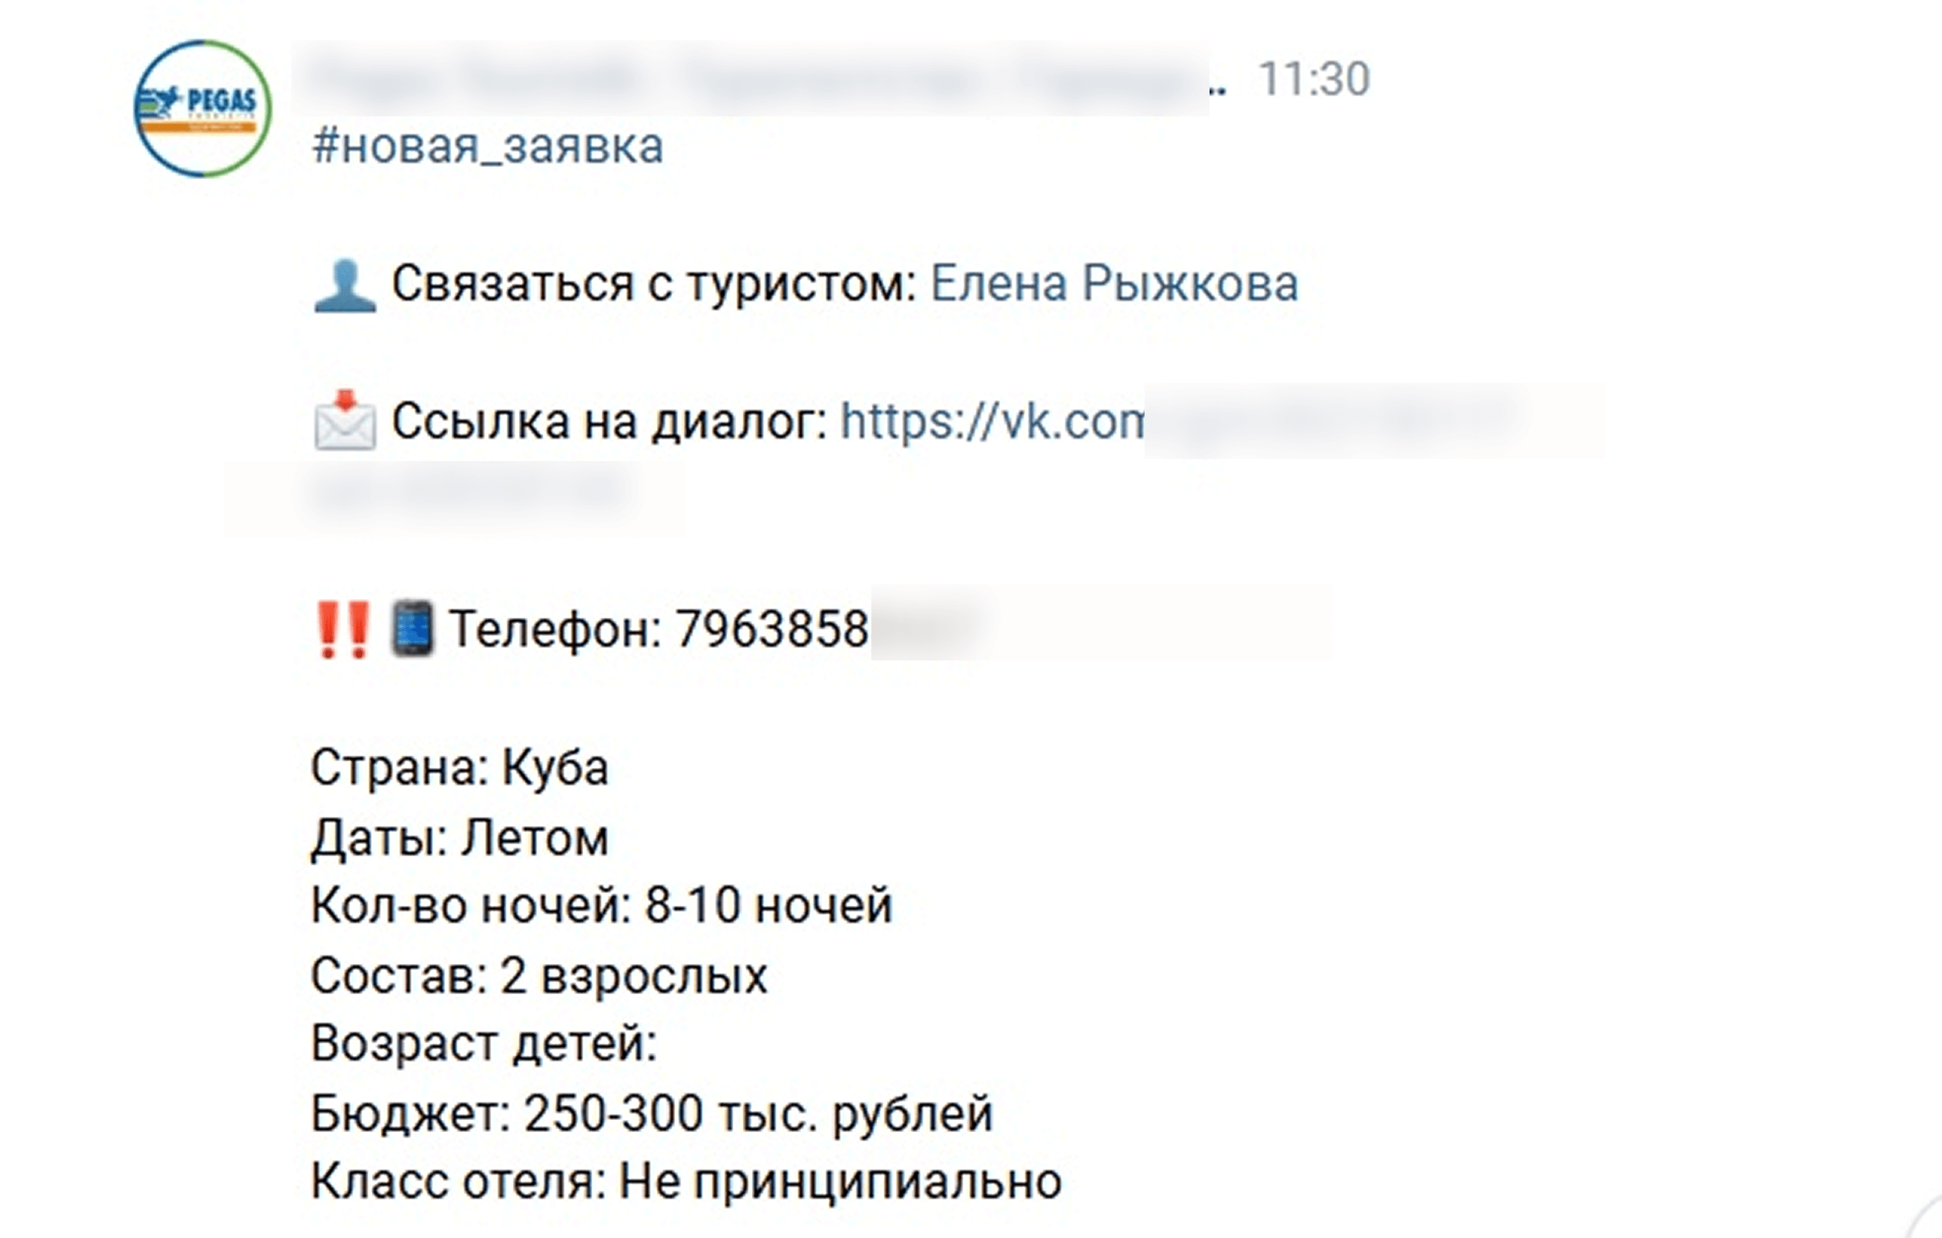Screen dimensions: 1942x1238
Task: Click the envelope with red arrow emoji
Action: tap(344, 420)
